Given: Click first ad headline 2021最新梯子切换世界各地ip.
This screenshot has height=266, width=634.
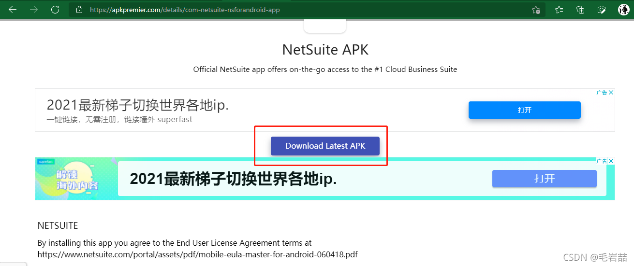Looking at the screenshot, I should [x=138, y=105].
